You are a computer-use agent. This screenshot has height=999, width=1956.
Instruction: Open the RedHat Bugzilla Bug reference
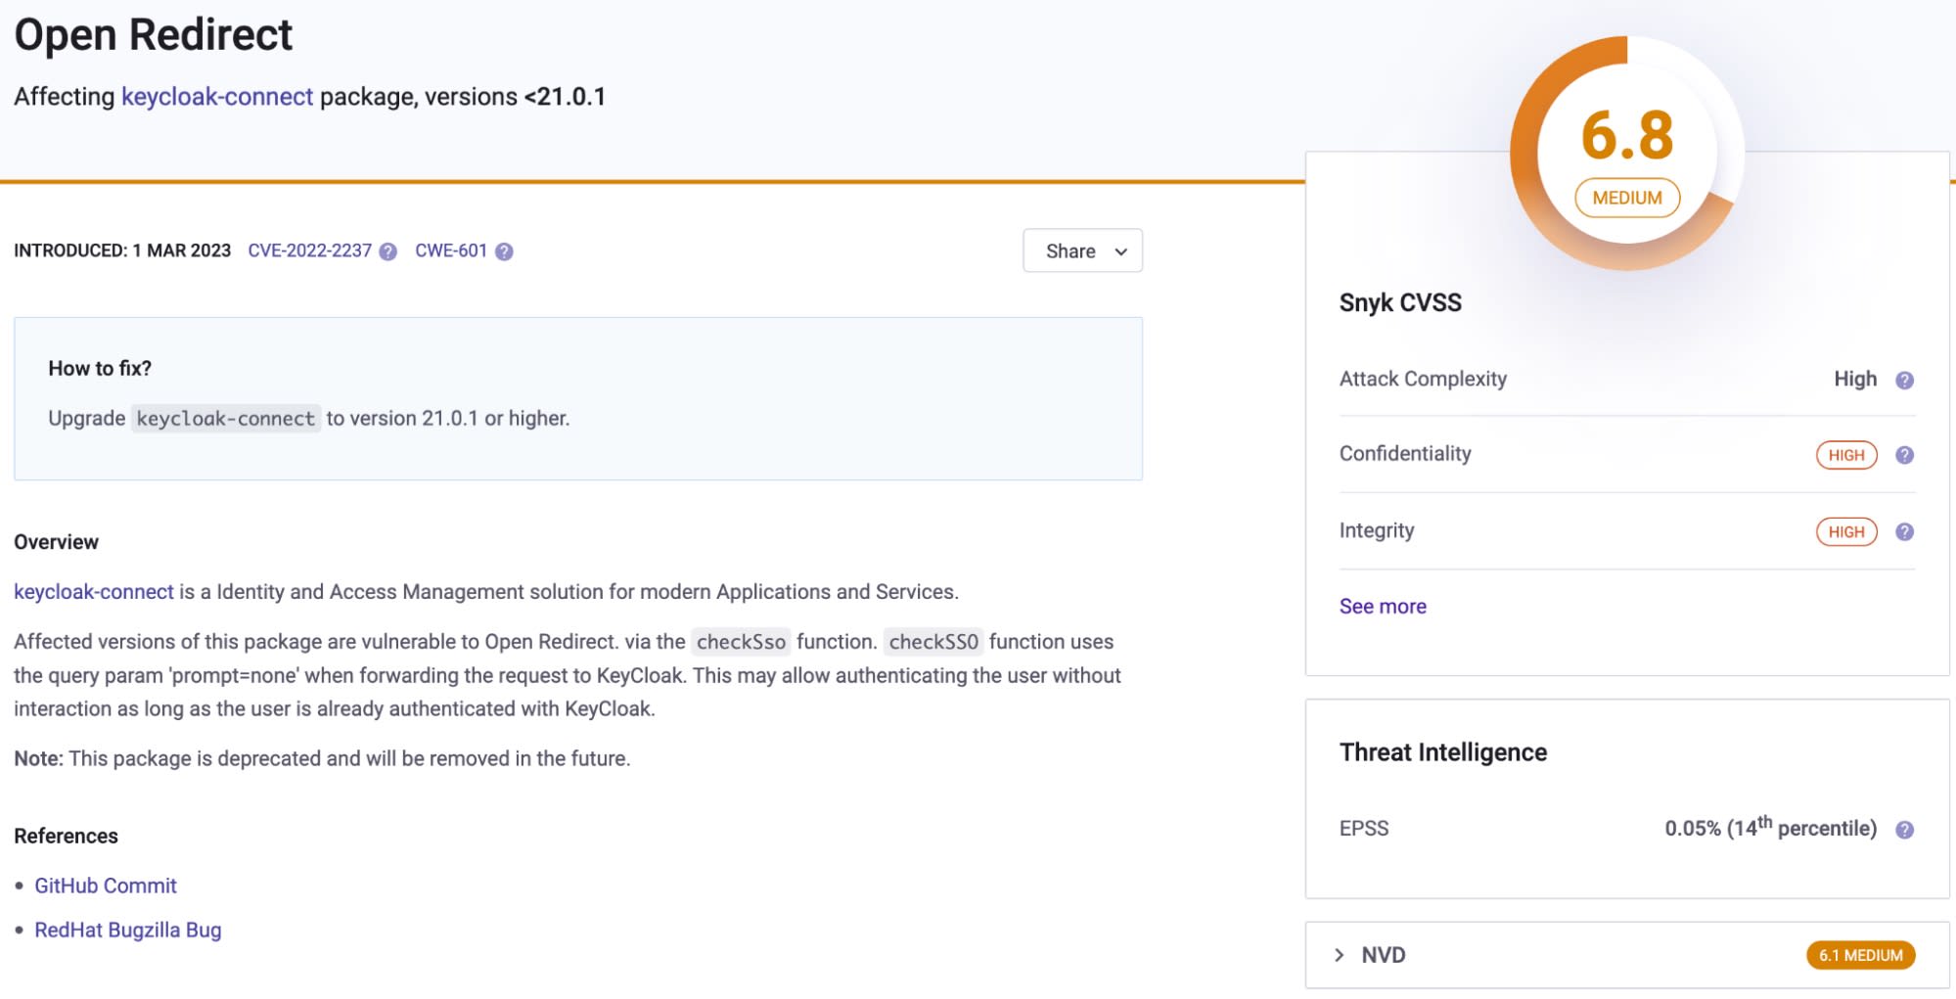point(128,930)
